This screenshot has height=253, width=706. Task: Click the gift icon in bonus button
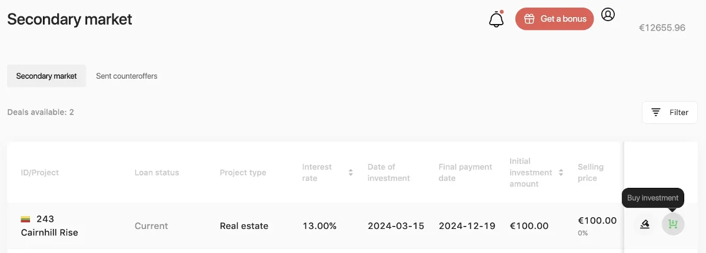click(x=529, y=19)
